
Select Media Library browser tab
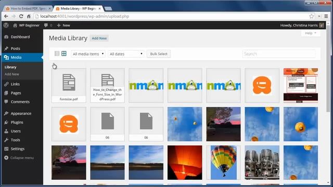tap(78, 8)
